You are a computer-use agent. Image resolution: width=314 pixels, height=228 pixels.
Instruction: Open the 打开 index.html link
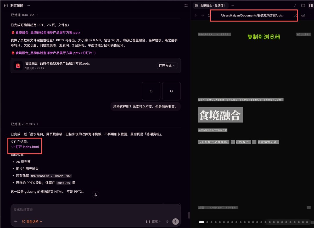(x=25, y=147)
